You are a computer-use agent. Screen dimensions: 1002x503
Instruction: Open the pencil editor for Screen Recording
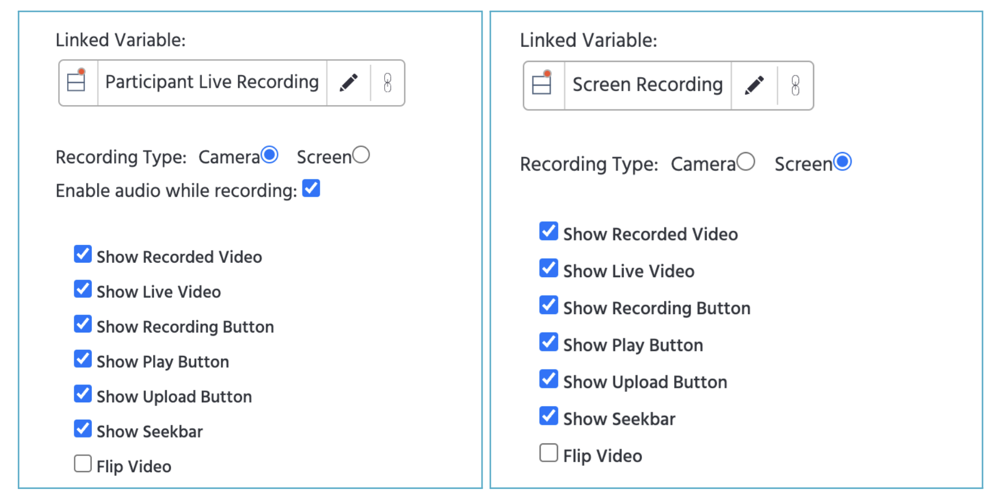[755, 85]
